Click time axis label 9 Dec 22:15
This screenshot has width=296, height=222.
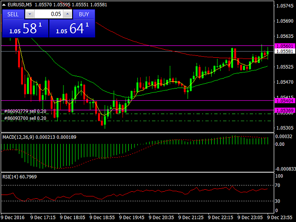(221, 217)
